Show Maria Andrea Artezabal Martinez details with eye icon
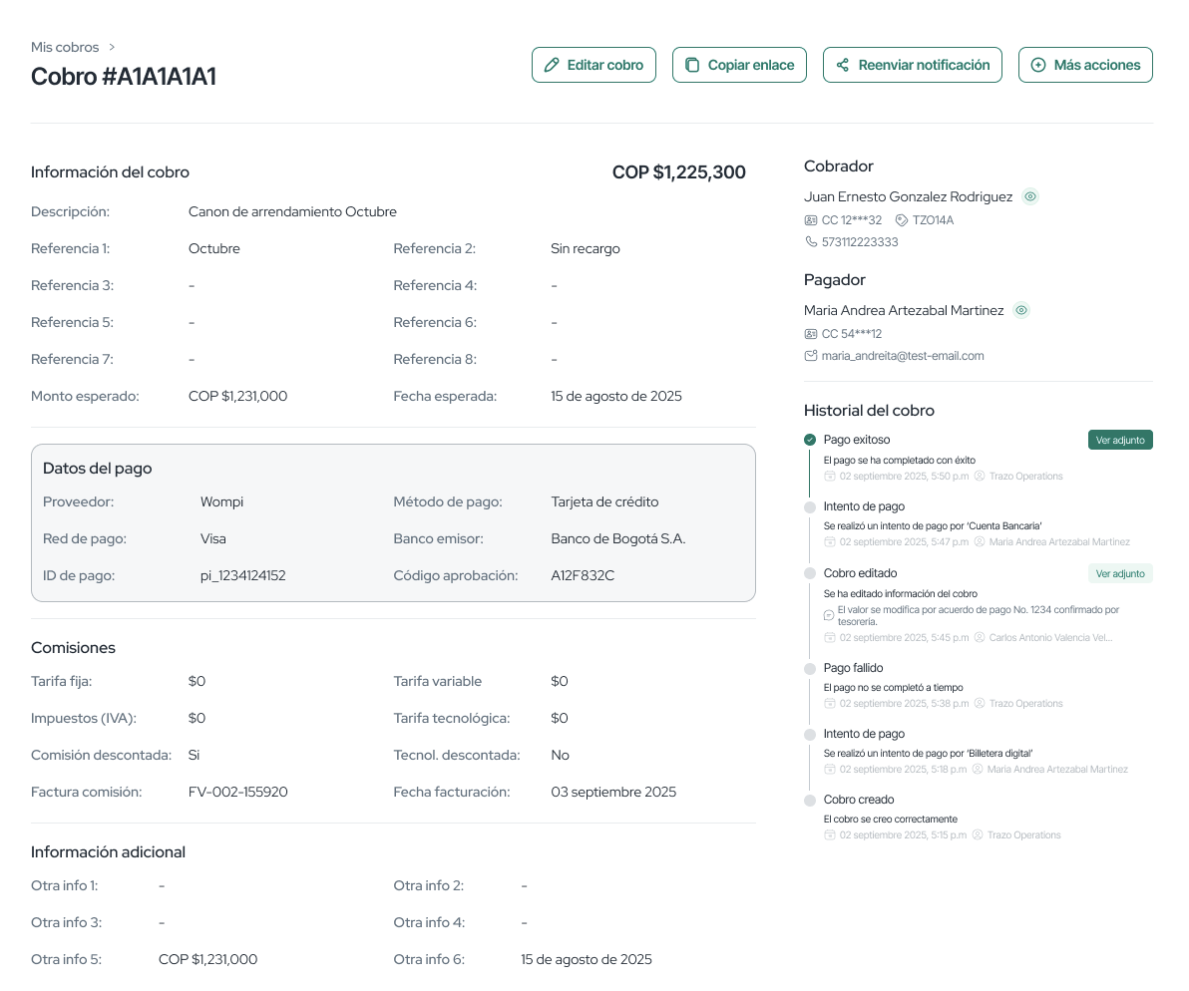Viewport: 1189px width, 991px height. [x=1020, y=310]
